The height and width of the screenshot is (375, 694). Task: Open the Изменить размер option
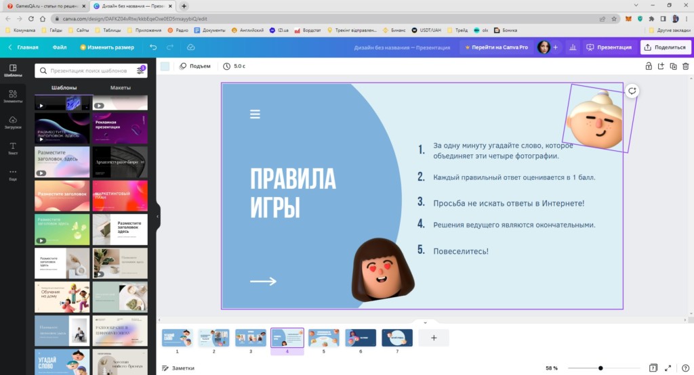106,47
